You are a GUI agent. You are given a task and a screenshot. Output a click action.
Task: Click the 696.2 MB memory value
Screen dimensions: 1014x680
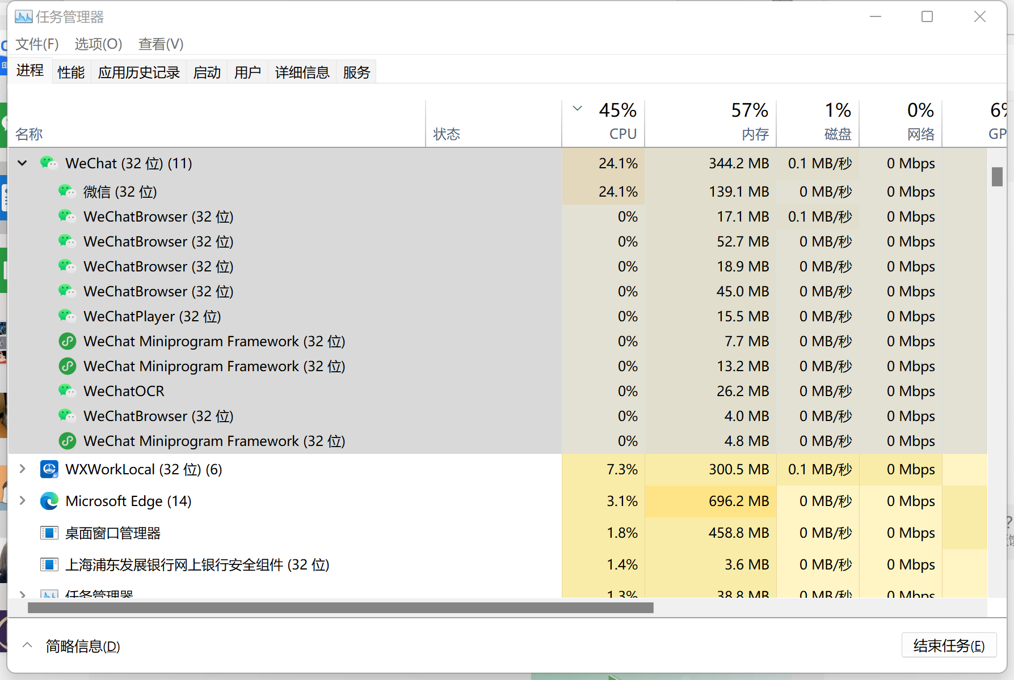point(739,501)
